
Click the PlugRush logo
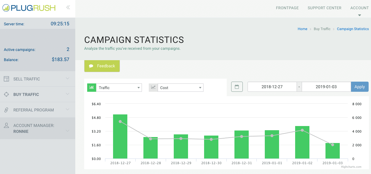tap(29, 8)
